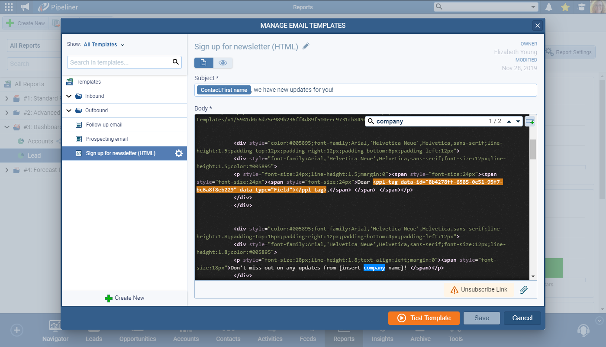Click into the Search in templates field

tap(119, 62)
